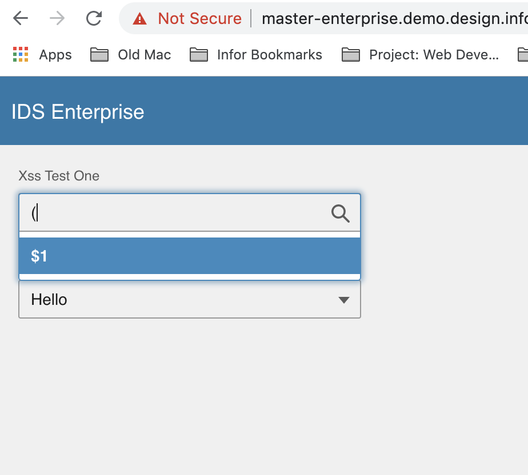Open the Old Mac bookmarks folder
The image size is (528, 475).
coord(131,54)
